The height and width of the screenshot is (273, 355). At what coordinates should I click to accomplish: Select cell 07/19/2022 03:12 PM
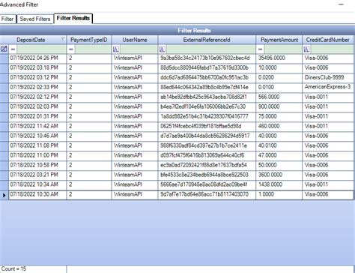[37, 78]
